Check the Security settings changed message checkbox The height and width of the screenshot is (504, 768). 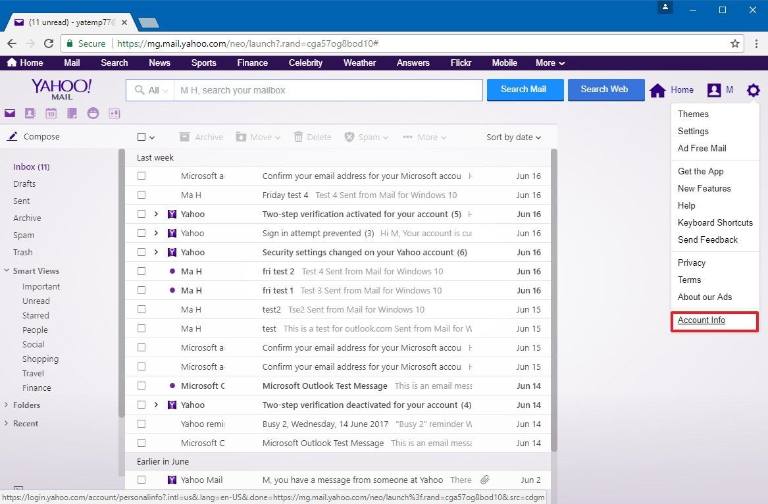141,252
